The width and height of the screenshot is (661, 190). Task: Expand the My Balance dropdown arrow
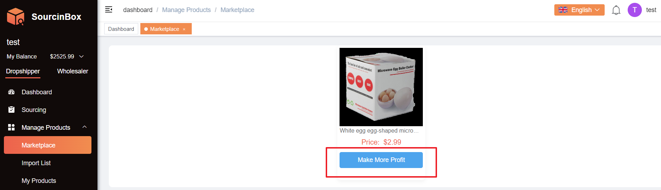82,56
